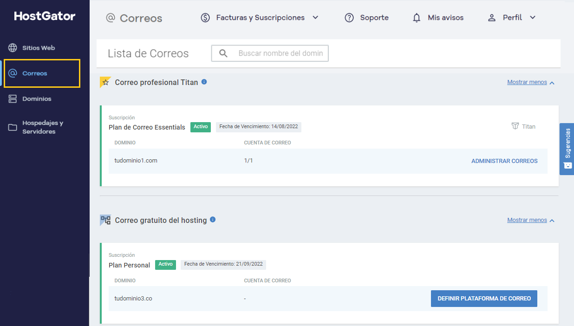The width and height of the screenshot is (574, 326).
Task: Click the Mis avisos bell icon
Action: (x=417, y=18)
